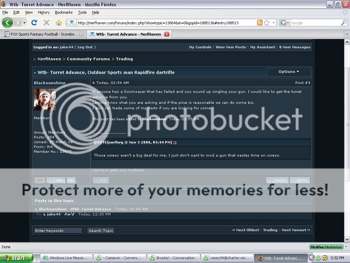Click the green Messenger buddy tray icon
Screen dimensions: 350x263
[318, 258]
